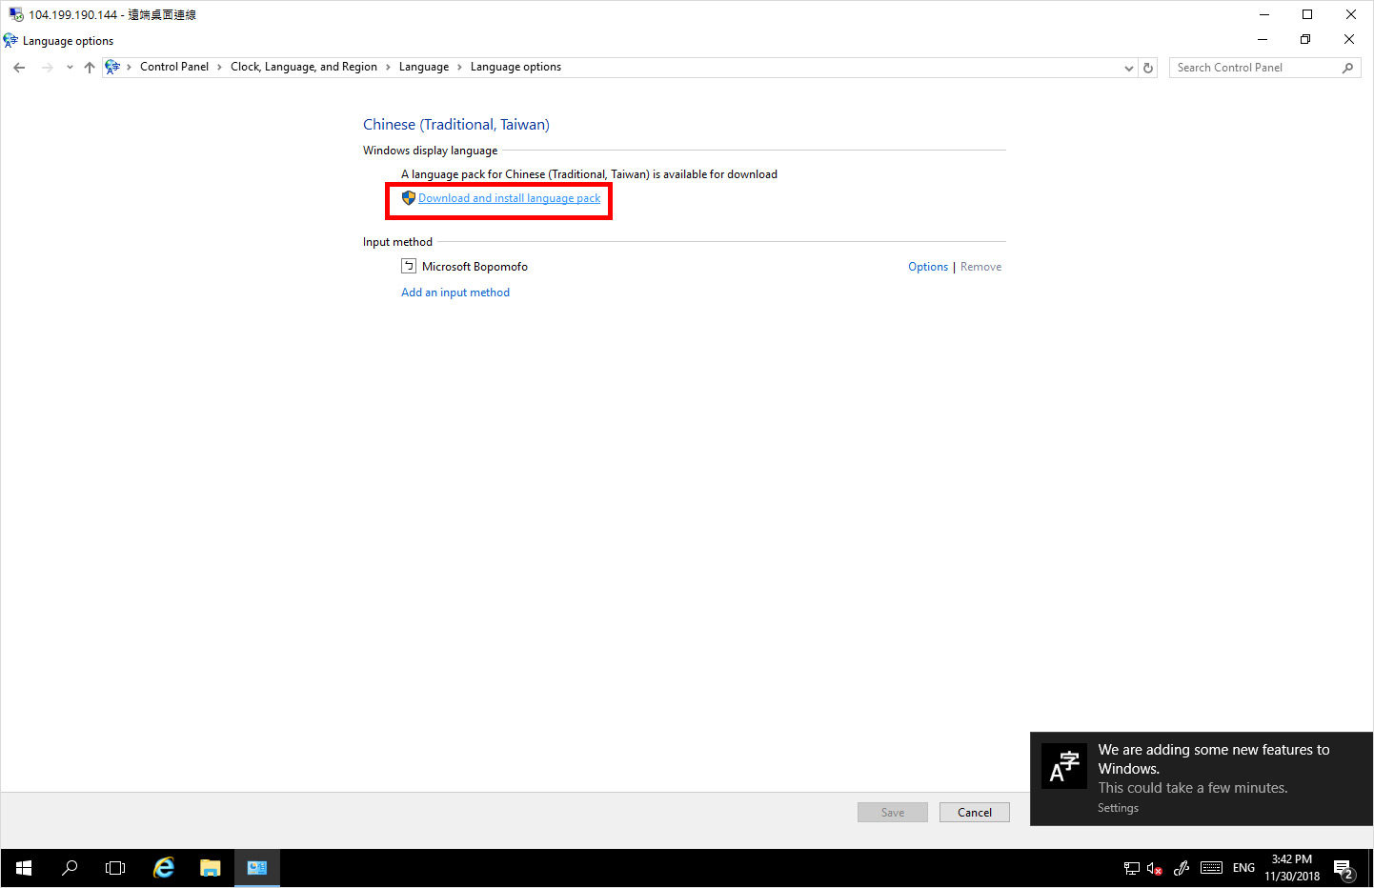Click the forward navigation arrow
Screen dimensions: 1374x888
click(47, 67)
